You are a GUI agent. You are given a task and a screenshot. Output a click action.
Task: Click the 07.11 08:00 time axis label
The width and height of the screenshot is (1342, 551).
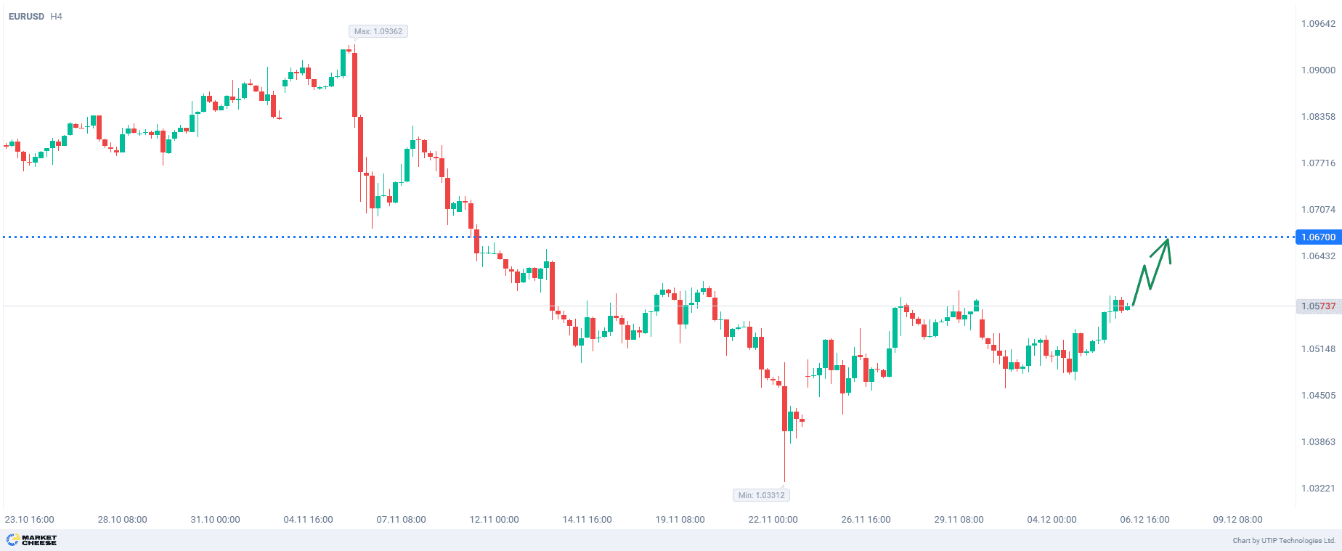click(401, 520)
